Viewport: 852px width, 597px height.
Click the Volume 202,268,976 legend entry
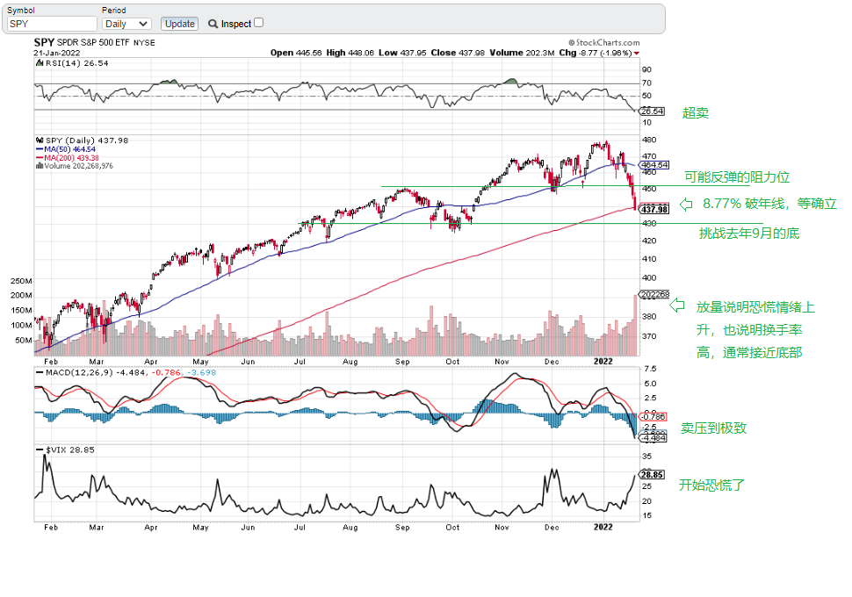pyautogui.click(x=78, y=166)
